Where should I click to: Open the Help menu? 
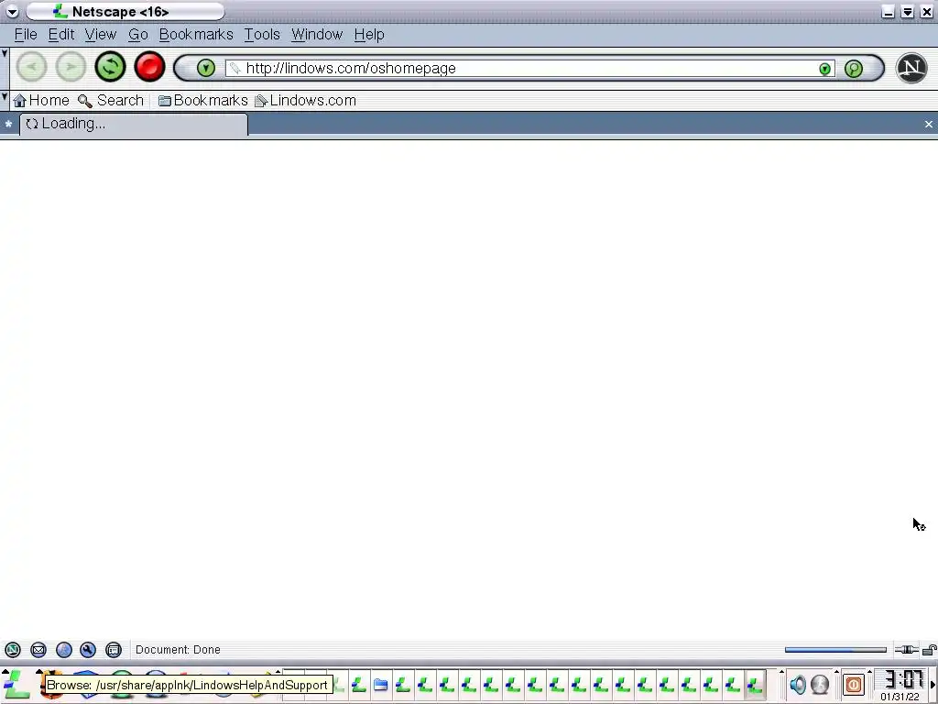369,35
